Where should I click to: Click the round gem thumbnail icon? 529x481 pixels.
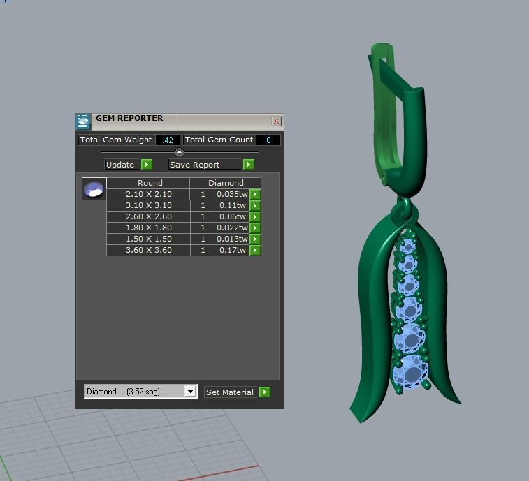point(94,188)
